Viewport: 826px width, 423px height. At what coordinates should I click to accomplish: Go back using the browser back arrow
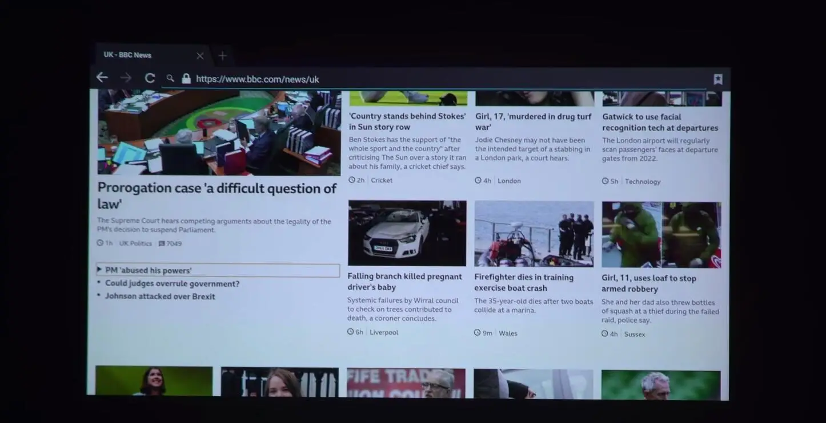tap(102, 77)
